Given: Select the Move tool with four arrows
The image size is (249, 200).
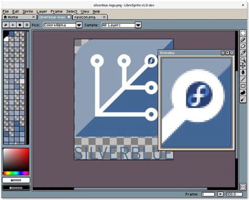Looking at the screenshot, I should tap(243, 66).
